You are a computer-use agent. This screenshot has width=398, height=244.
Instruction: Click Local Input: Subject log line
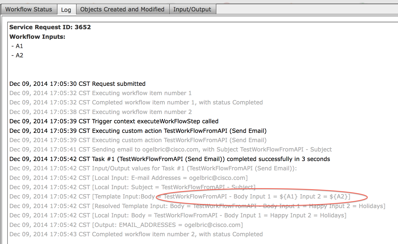(132, 187)
